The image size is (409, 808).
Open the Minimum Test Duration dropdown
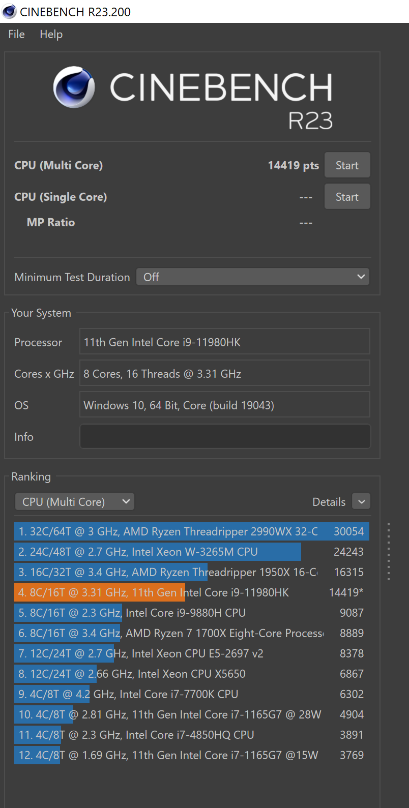point(253,277)
